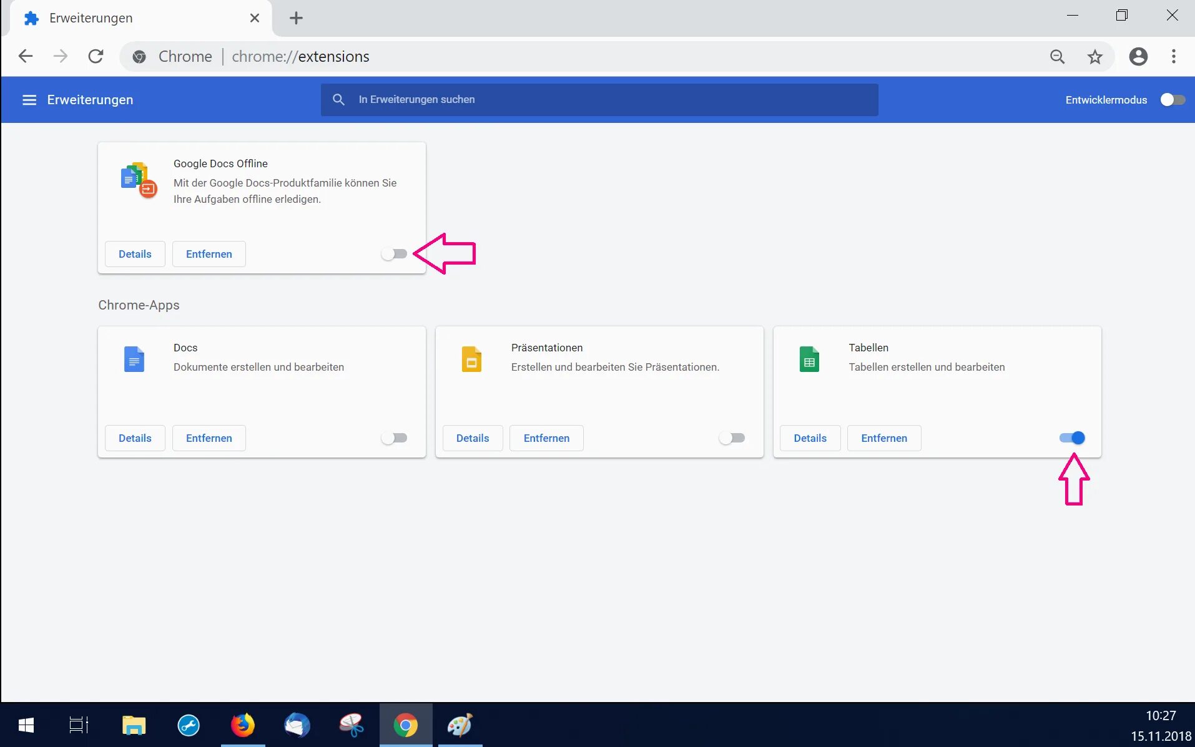The image size is (1195, 747).
Task: Open Details for Google Docs Offline
Action: coord(135,254)
